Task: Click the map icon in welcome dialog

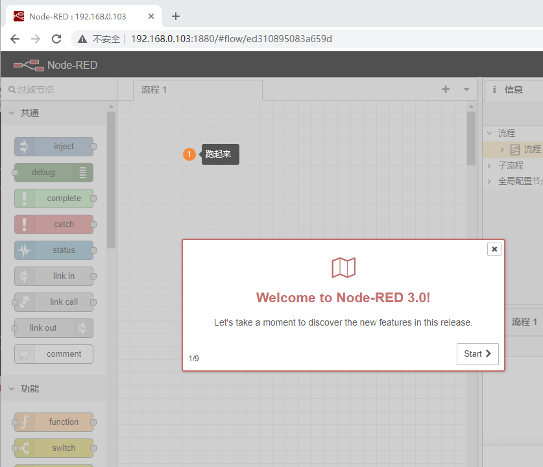Action: [344, 268]
